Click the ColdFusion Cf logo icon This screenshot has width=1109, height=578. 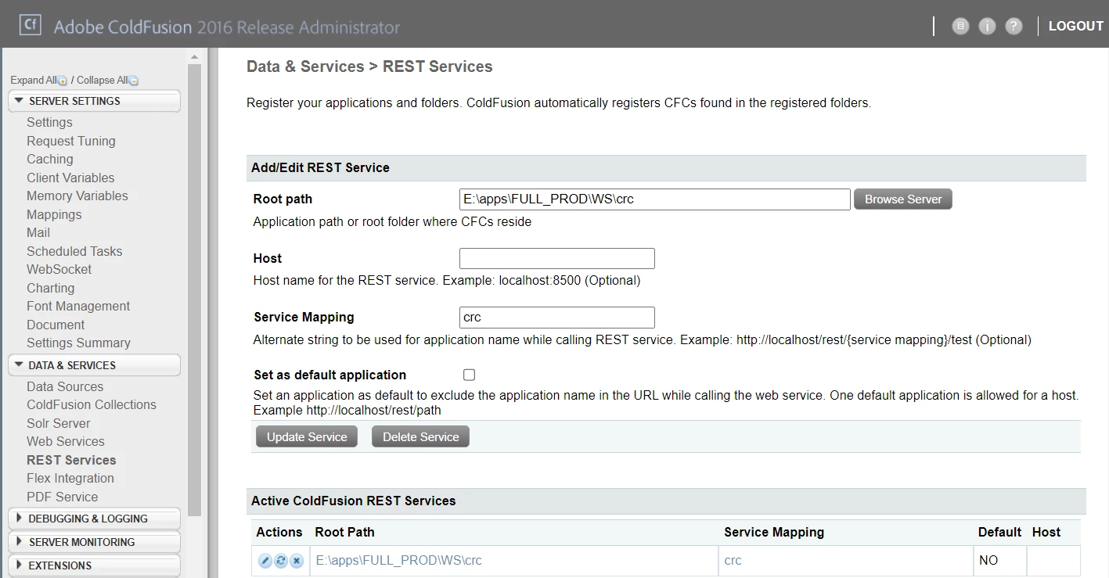(x=31, y=24)
